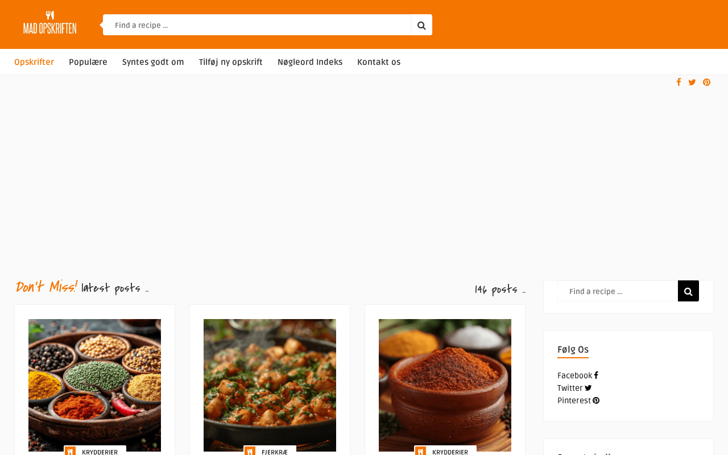This screenshot has width=728, height=455.
Task: Click fork icon on first Krydderier badge
Action: (71, 452)
